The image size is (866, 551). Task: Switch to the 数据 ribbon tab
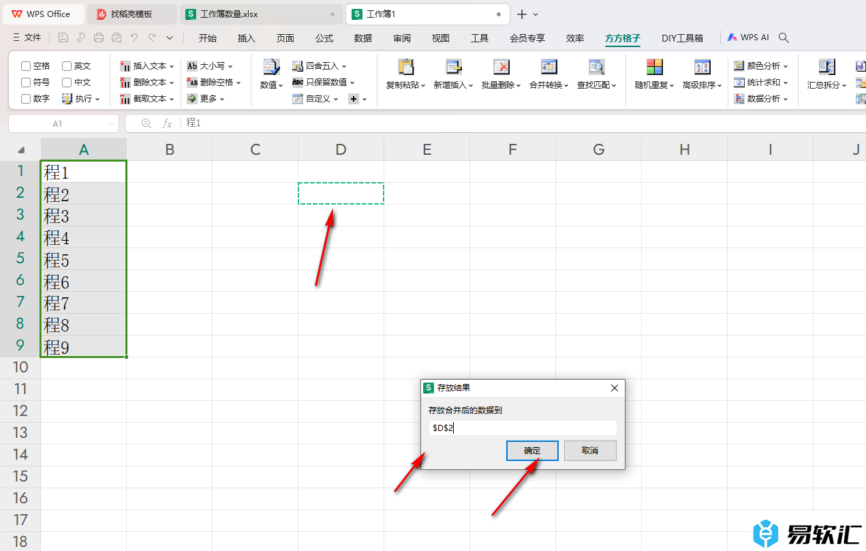(363, 38)
